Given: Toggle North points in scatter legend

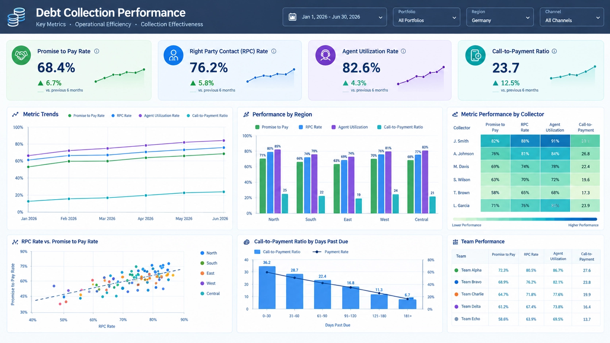Looking at the screenshot, I should click(x=209, y=253).
